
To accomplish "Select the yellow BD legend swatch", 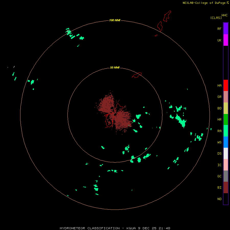I will point(226,108).
